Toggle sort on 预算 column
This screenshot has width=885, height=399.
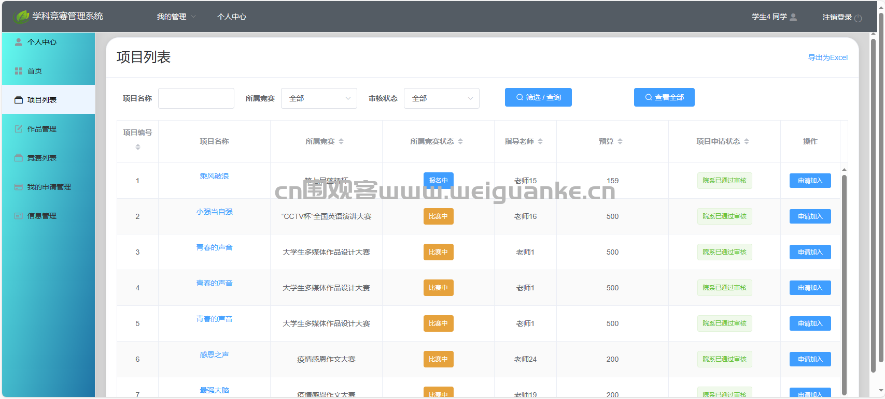click(620, 141)
